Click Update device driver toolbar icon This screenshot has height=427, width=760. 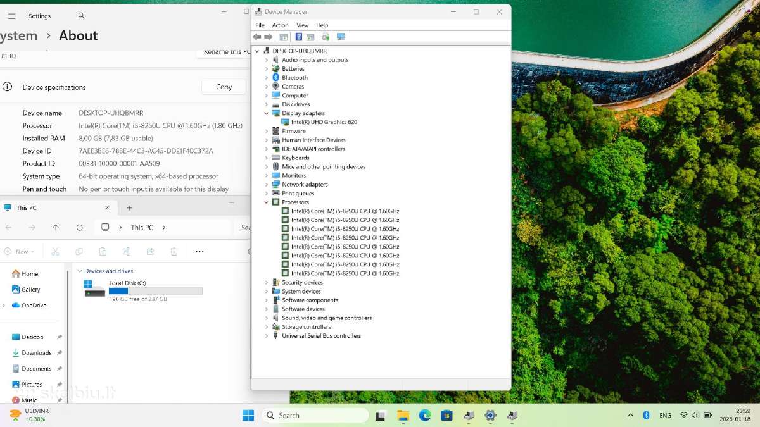click(x=326, y=37)
